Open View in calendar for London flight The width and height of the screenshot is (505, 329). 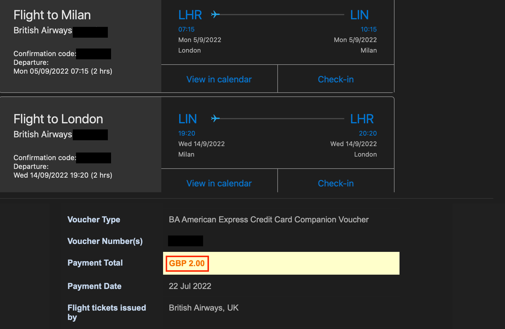click(x=219, y=183)
